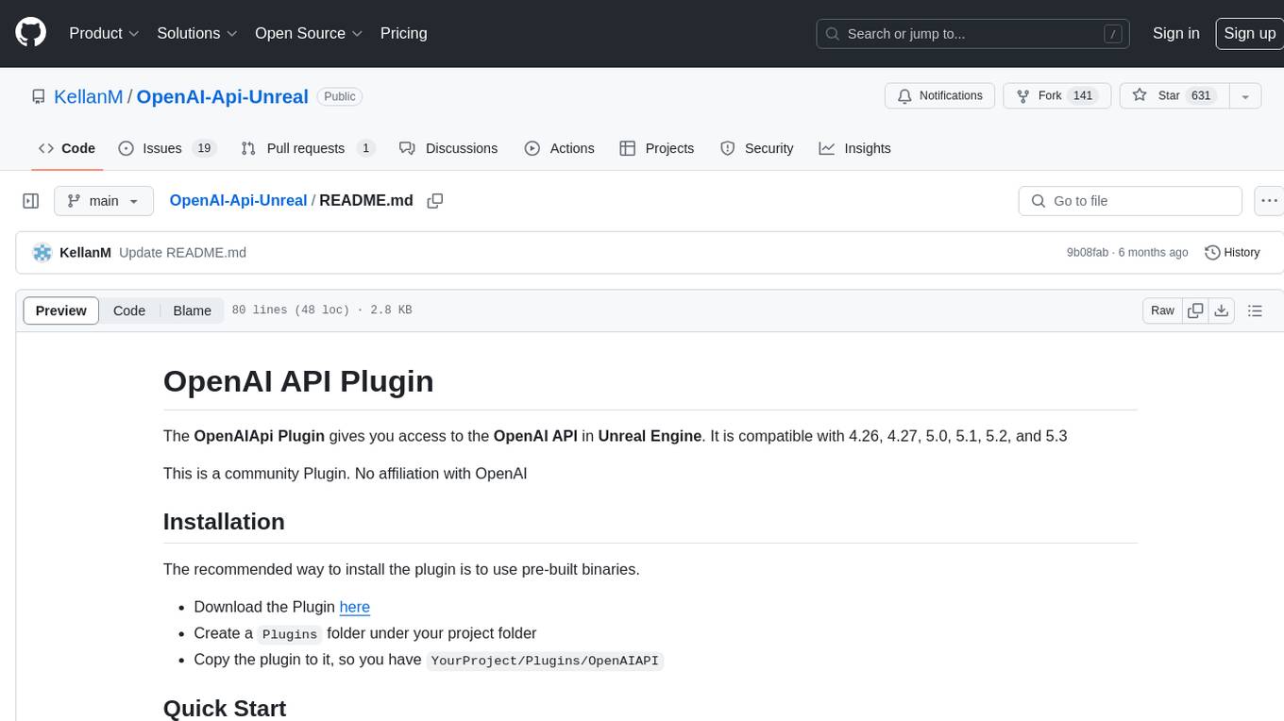Open the main branch selector
1284x721 pixels.
point(104,201)
